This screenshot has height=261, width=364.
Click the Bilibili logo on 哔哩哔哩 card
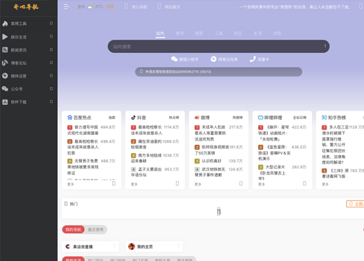tap(261, 118)
